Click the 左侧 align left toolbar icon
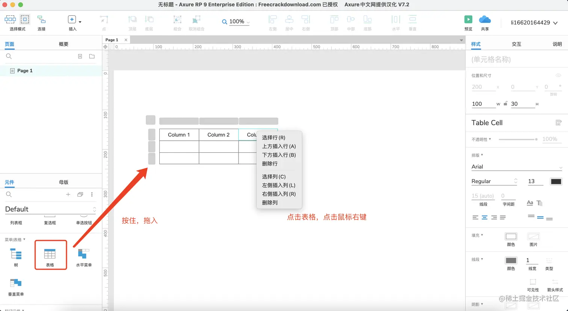The height and width of the screenshot is (311, 568). (x=273, y=20)
